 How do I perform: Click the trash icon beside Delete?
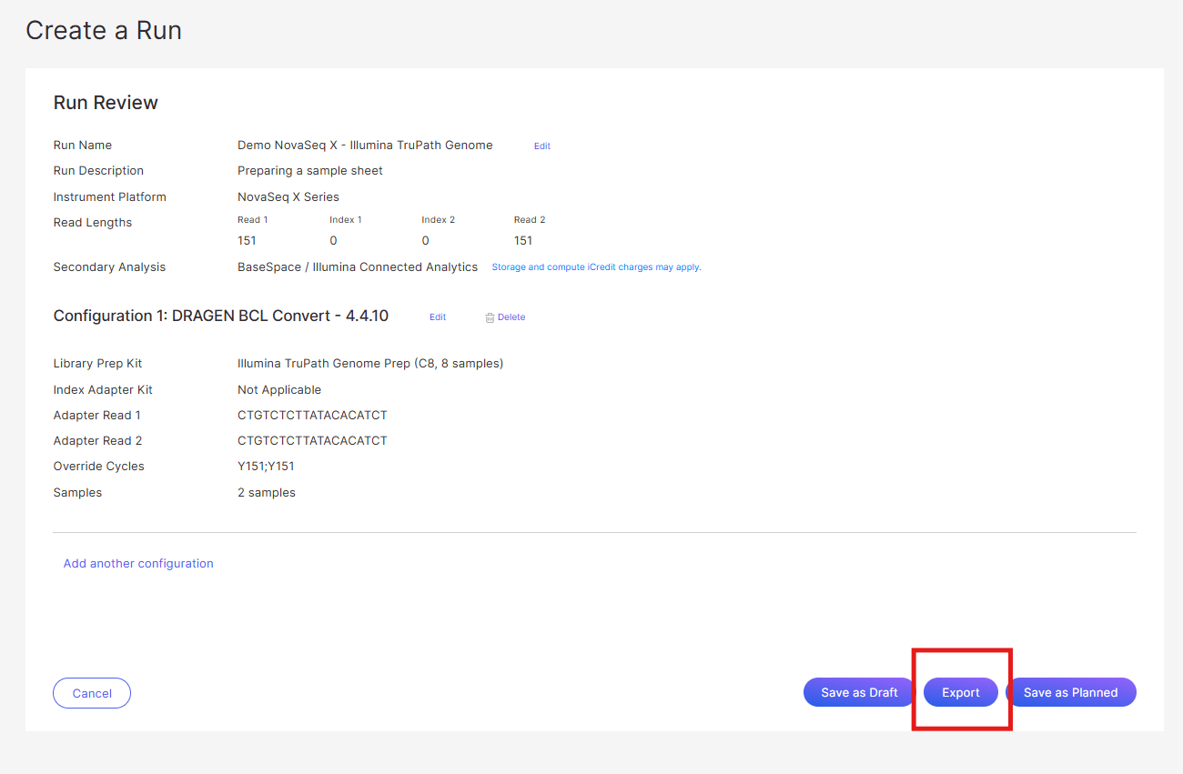click(490, 317)
